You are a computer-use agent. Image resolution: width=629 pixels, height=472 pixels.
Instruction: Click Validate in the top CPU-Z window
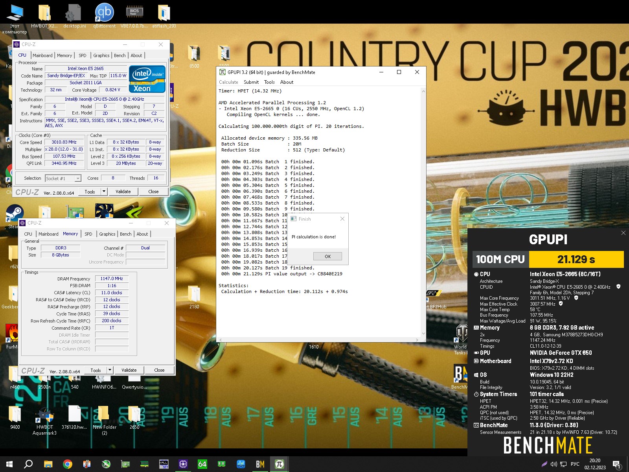pyautogui.click(x=123, y=192)
